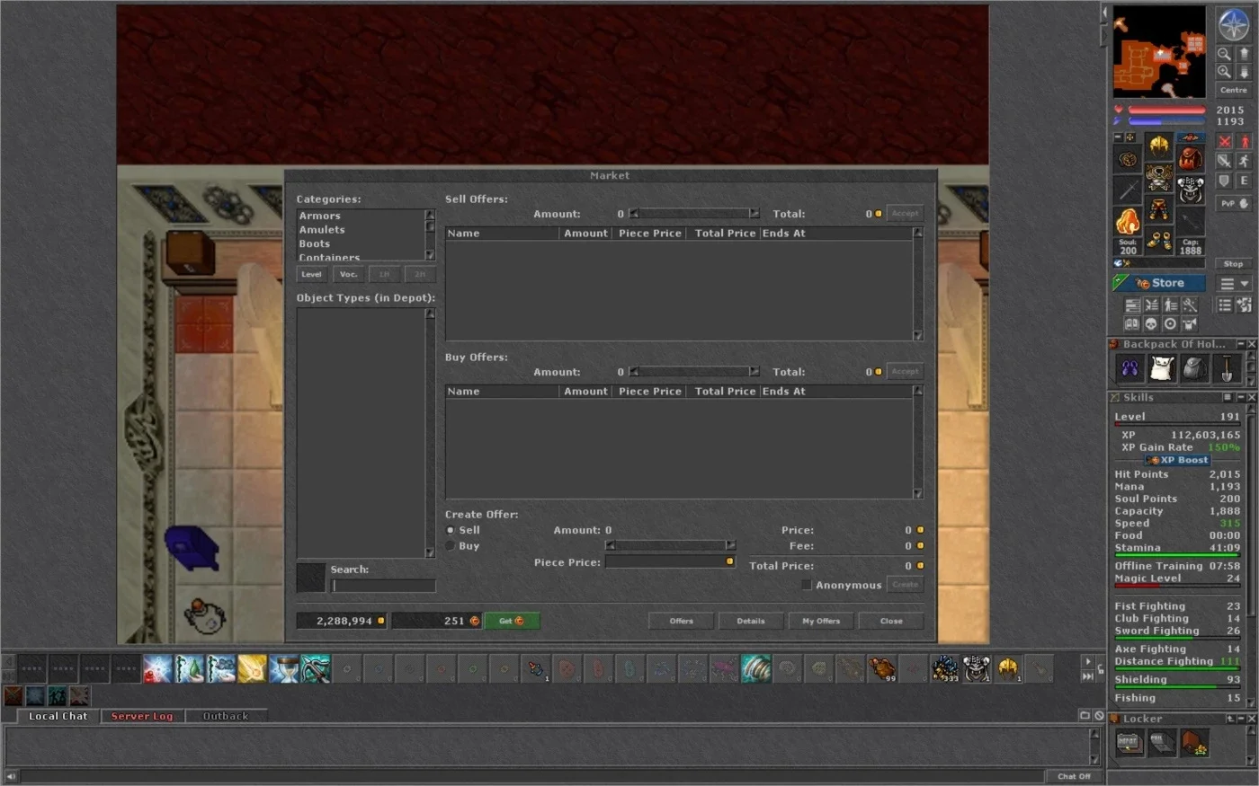This screenshot has width=1259, height=786.
Task: Click the hourglass icon in action bar
Action: 283,668
